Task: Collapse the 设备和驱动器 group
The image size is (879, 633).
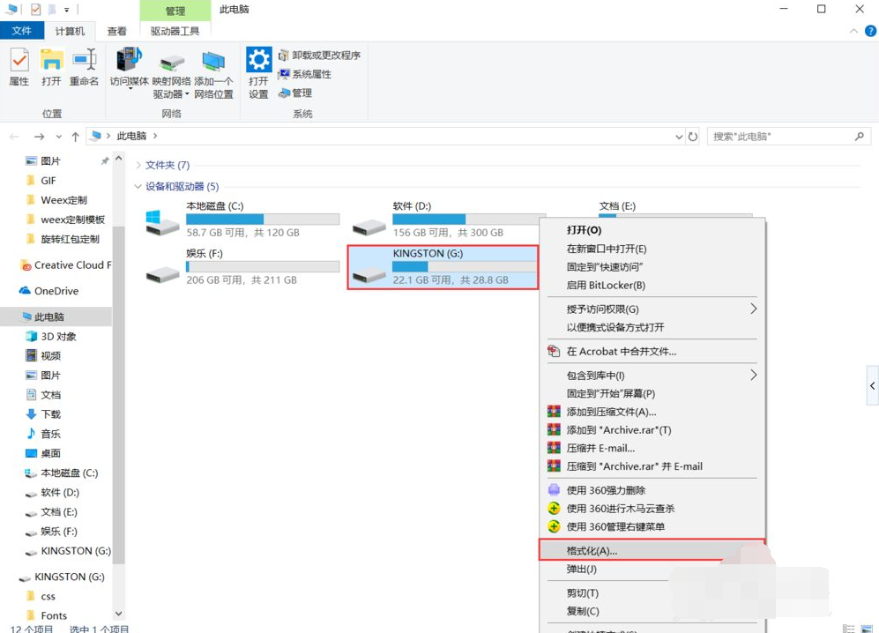Action: pyautogui.click(x=138, y=187)
